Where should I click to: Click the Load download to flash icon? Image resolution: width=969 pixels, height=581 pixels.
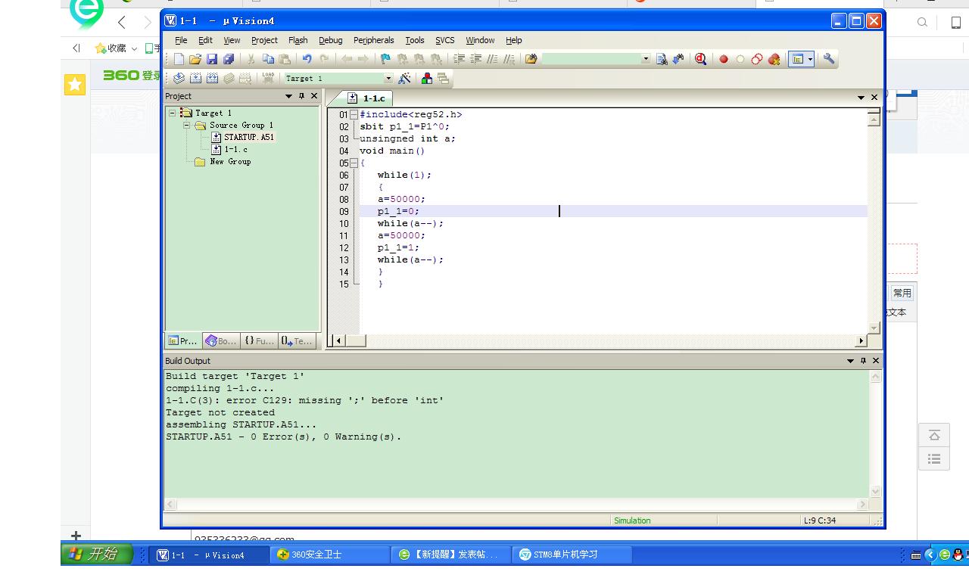[268, 78]
